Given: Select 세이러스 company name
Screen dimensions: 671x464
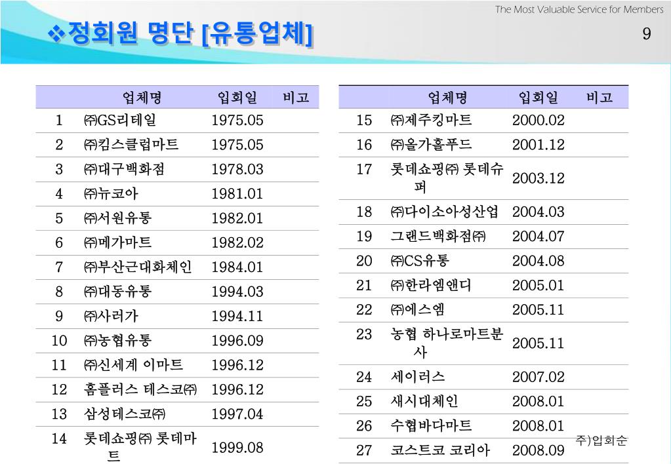Looking at the screenshot, I should (x=418, y=376).
